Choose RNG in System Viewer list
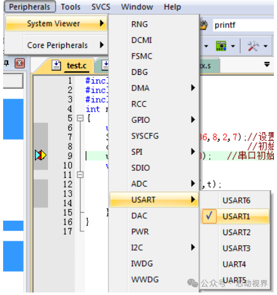The image size is (277, 295). (x=154, y=24)
